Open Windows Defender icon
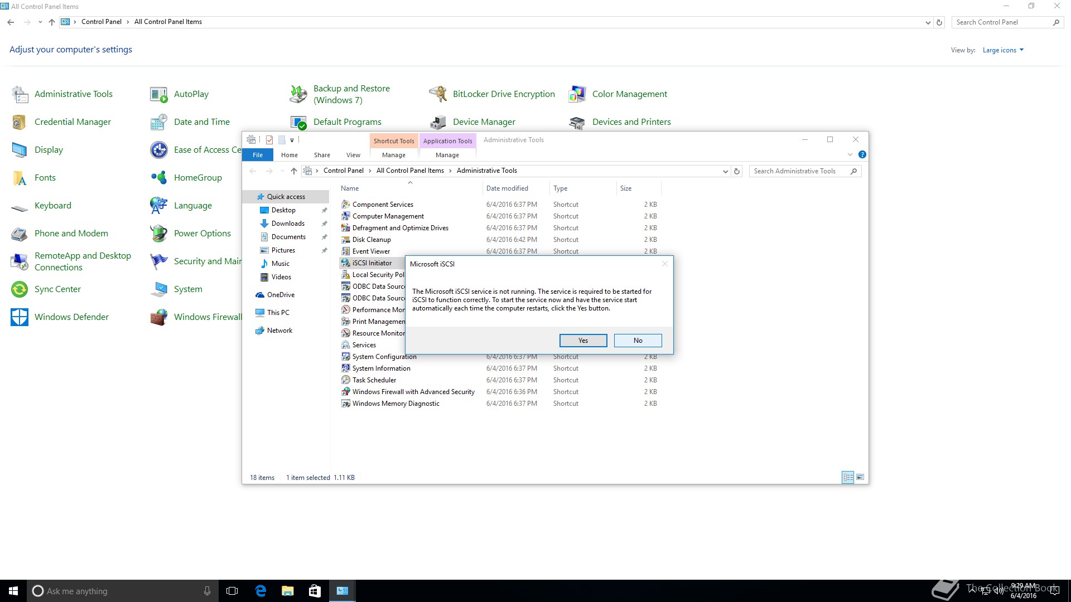1071x602 pixels. (x=20, y=317)
